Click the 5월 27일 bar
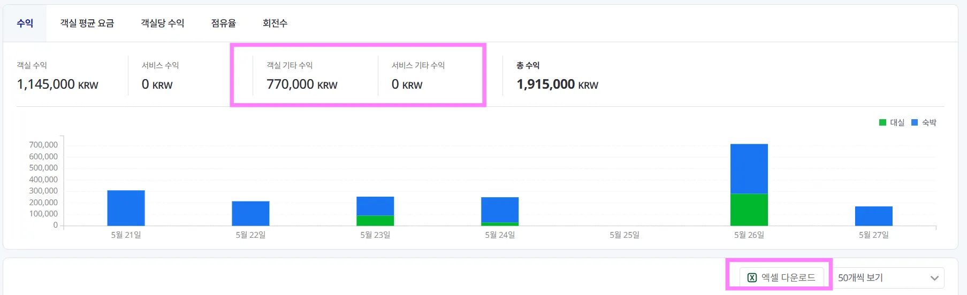The height and width of the screenshot is (295, 967). 873,216
